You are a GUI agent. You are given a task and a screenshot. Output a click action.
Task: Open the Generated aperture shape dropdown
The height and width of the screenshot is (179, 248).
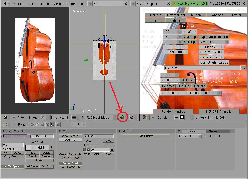tap(214, 42)
